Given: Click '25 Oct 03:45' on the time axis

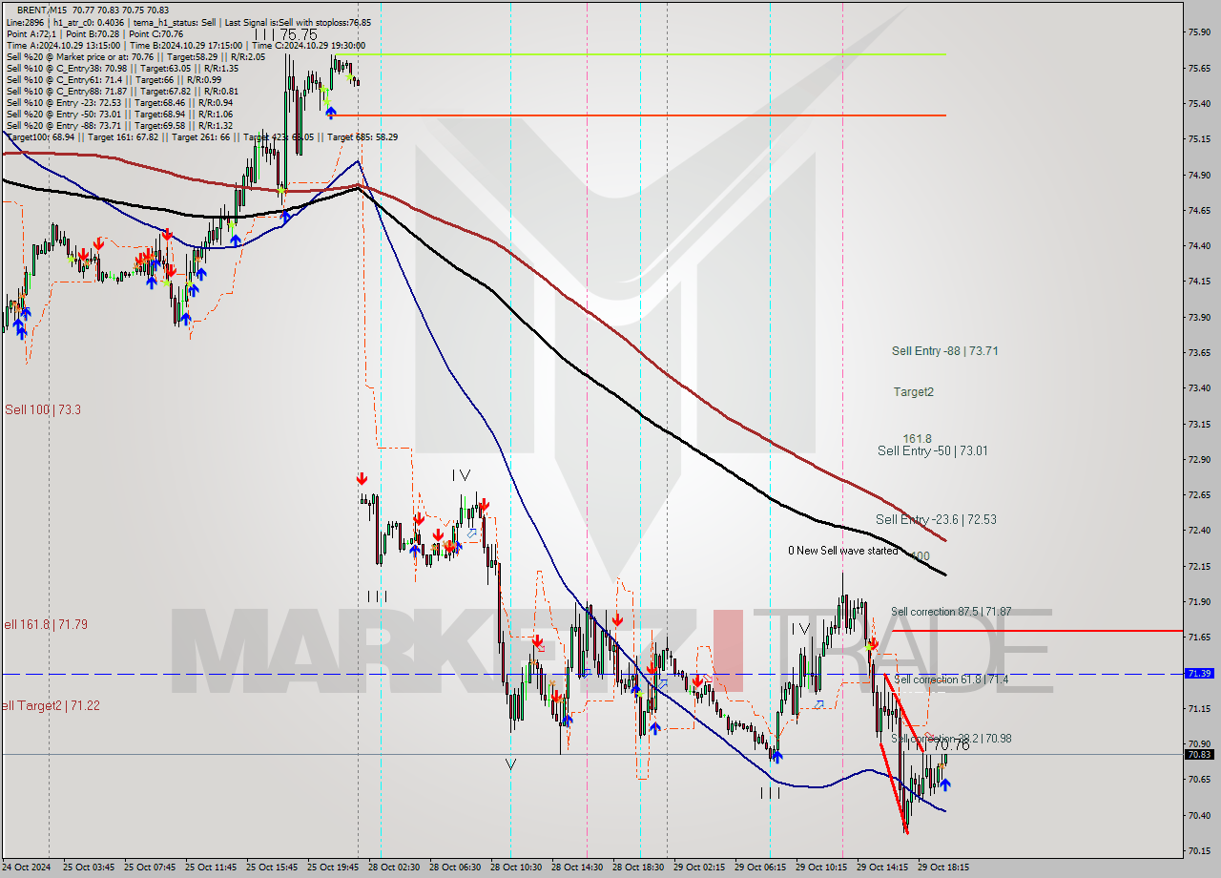Looking at the screenshot, I should click(88, 868).
